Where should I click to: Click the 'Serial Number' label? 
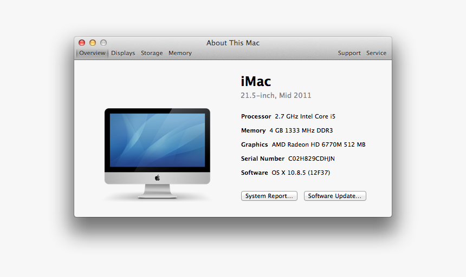[x=263, y=159]
